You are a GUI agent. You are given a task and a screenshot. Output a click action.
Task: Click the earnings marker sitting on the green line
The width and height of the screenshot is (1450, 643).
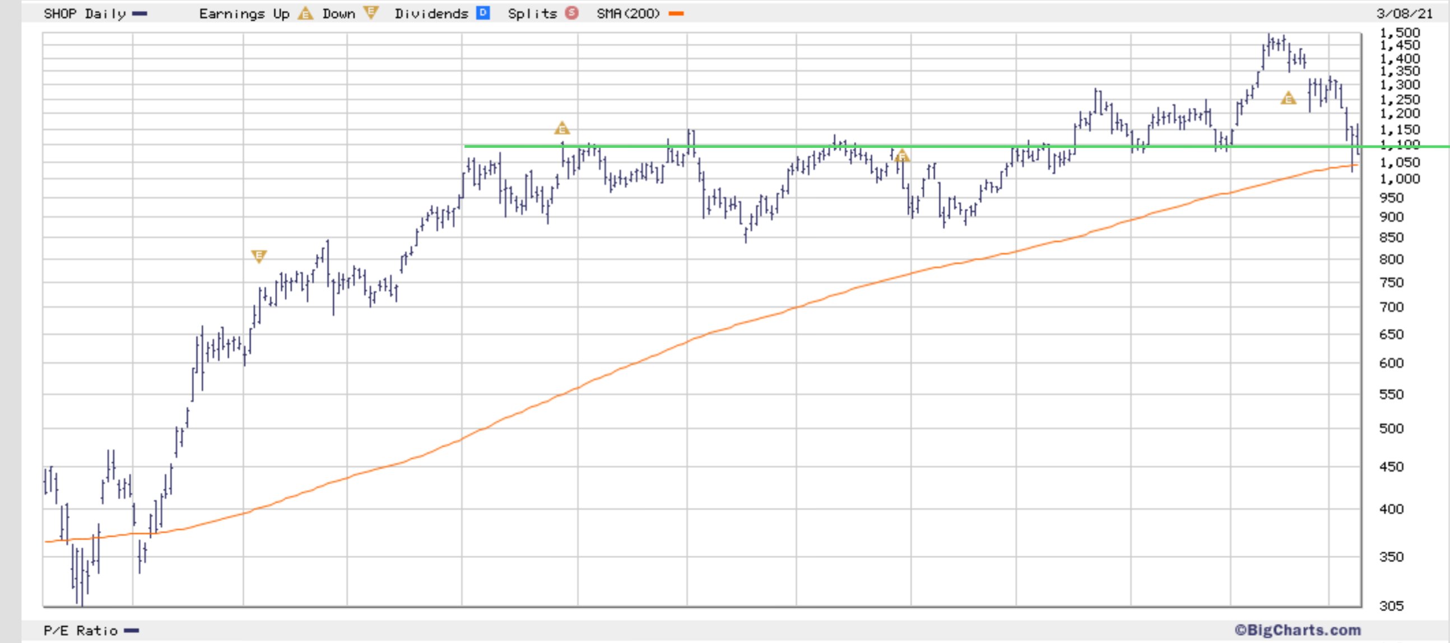901,156
